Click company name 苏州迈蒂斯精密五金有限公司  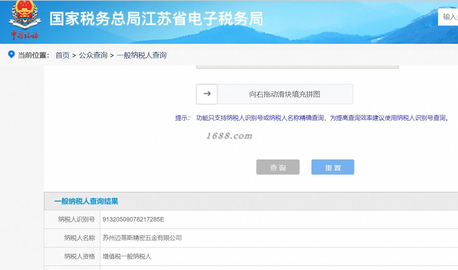tap(142, 238)
